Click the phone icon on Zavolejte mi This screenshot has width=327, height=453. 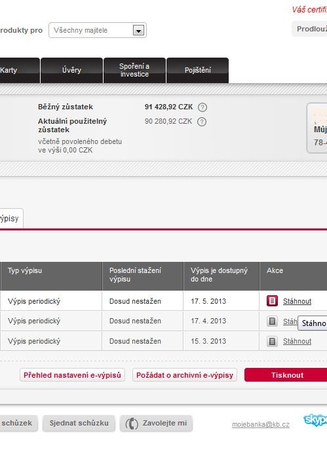132,424
